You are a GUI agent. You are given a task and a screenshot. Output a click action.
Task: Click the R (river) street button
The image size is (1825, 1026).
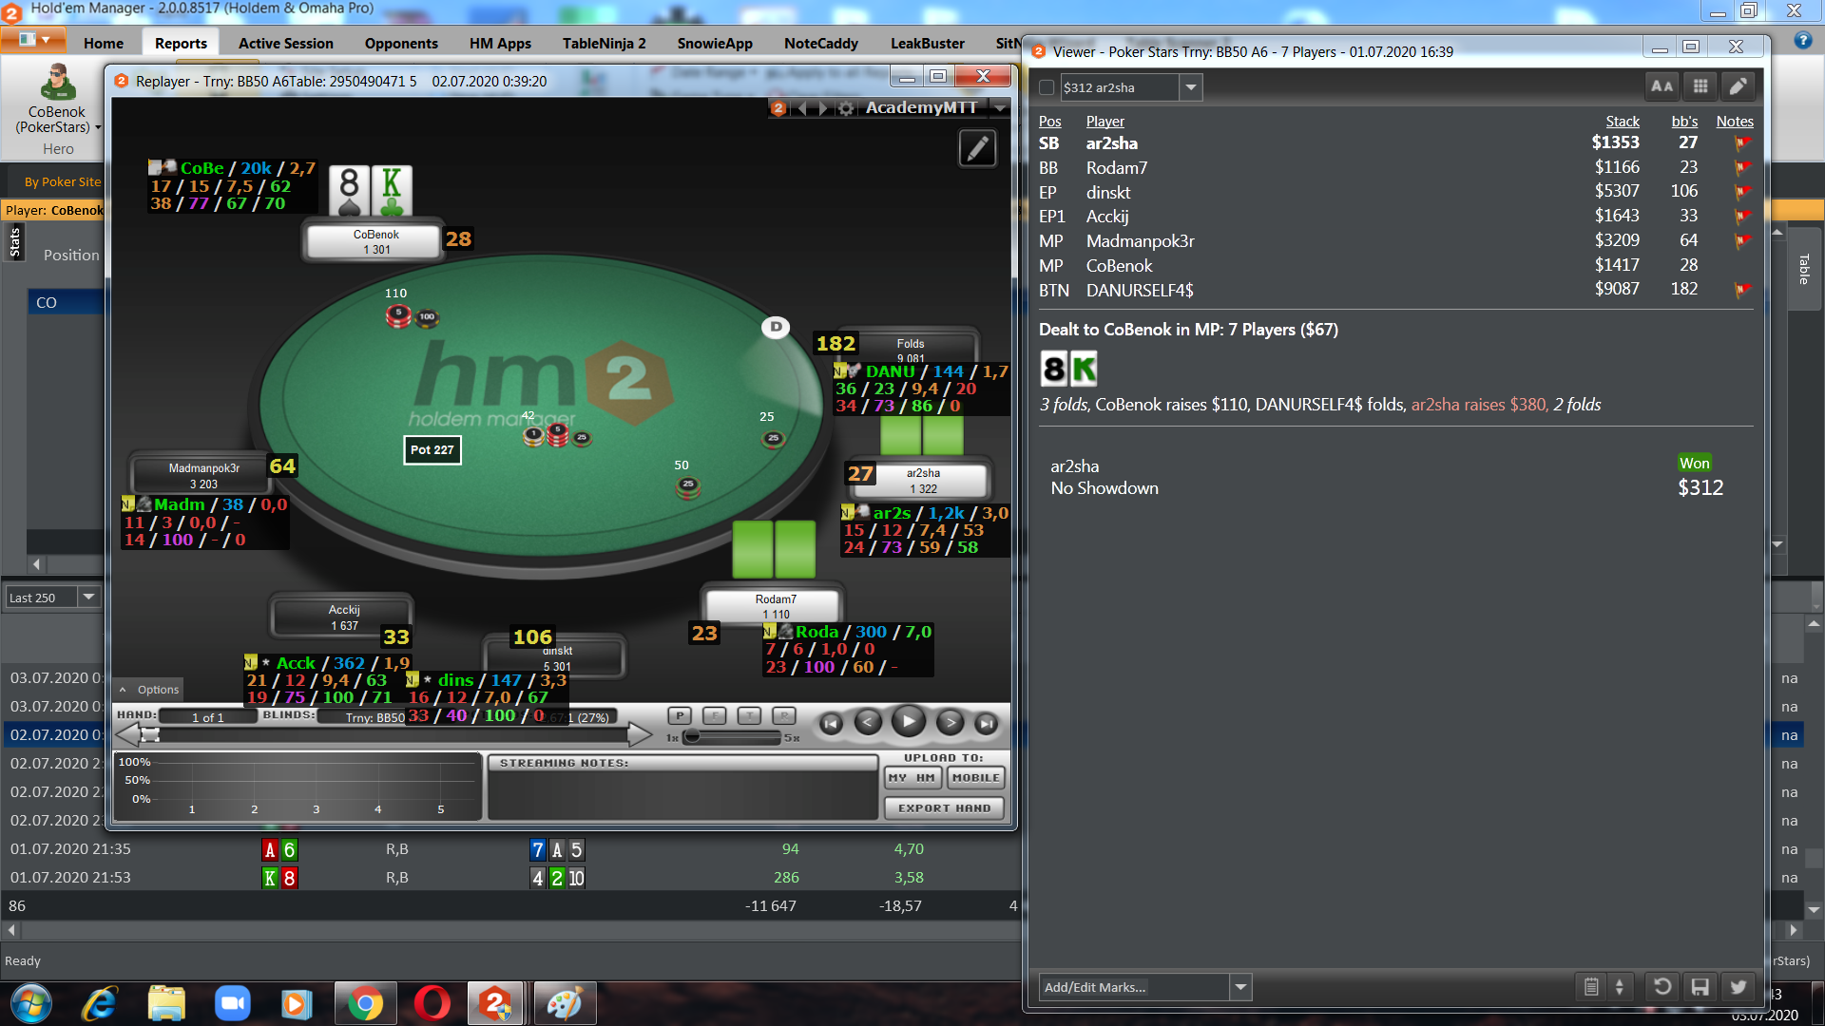point(784,715)
